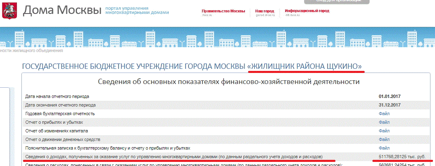Click the портал управления многоквартирными домами subtitle
The width and height of the screenshot is (435, 166).
[137, 10]
